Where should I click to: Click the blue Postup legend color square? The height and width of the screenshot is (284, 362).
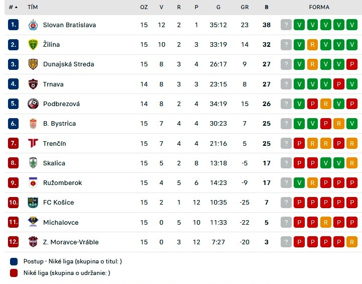(14, 261)
